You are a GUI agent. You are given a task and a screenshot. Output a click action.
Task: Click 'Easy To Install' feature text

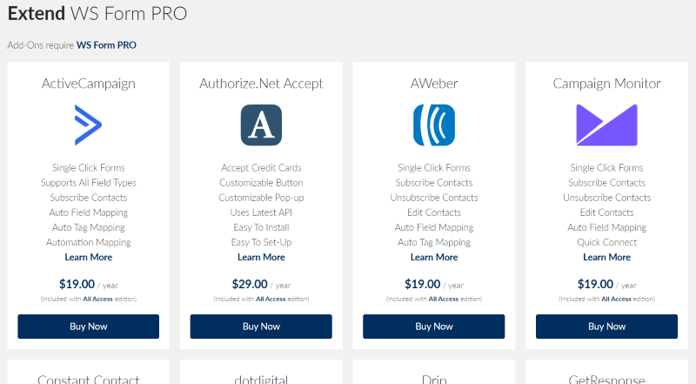pyautogui.click(x=261, y=227)
